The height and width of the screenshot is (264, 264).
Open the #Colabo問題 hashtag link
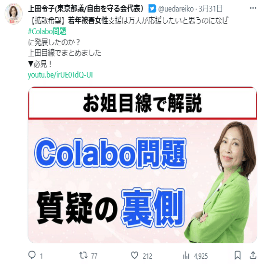(47, 31)
